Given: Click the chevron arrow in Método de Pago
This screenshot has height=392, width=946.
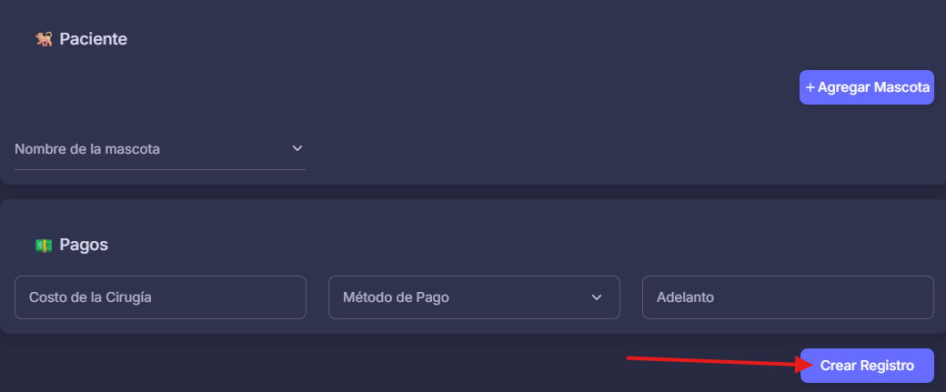Looking at the screenshot, I should click(x=597, y=297).
